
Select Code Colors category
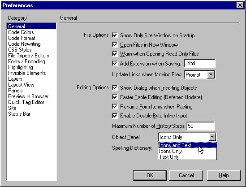tap(21, 32)
